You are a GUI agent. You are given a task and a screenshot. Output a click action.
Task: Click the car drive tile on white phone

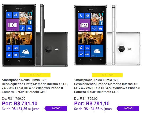100,28
